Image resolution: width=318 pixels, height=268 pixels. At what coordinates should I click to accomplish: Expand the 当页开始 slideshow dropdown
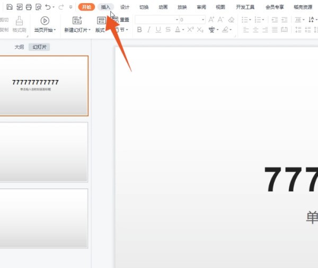pyautogui.click(x=45, y=30)
